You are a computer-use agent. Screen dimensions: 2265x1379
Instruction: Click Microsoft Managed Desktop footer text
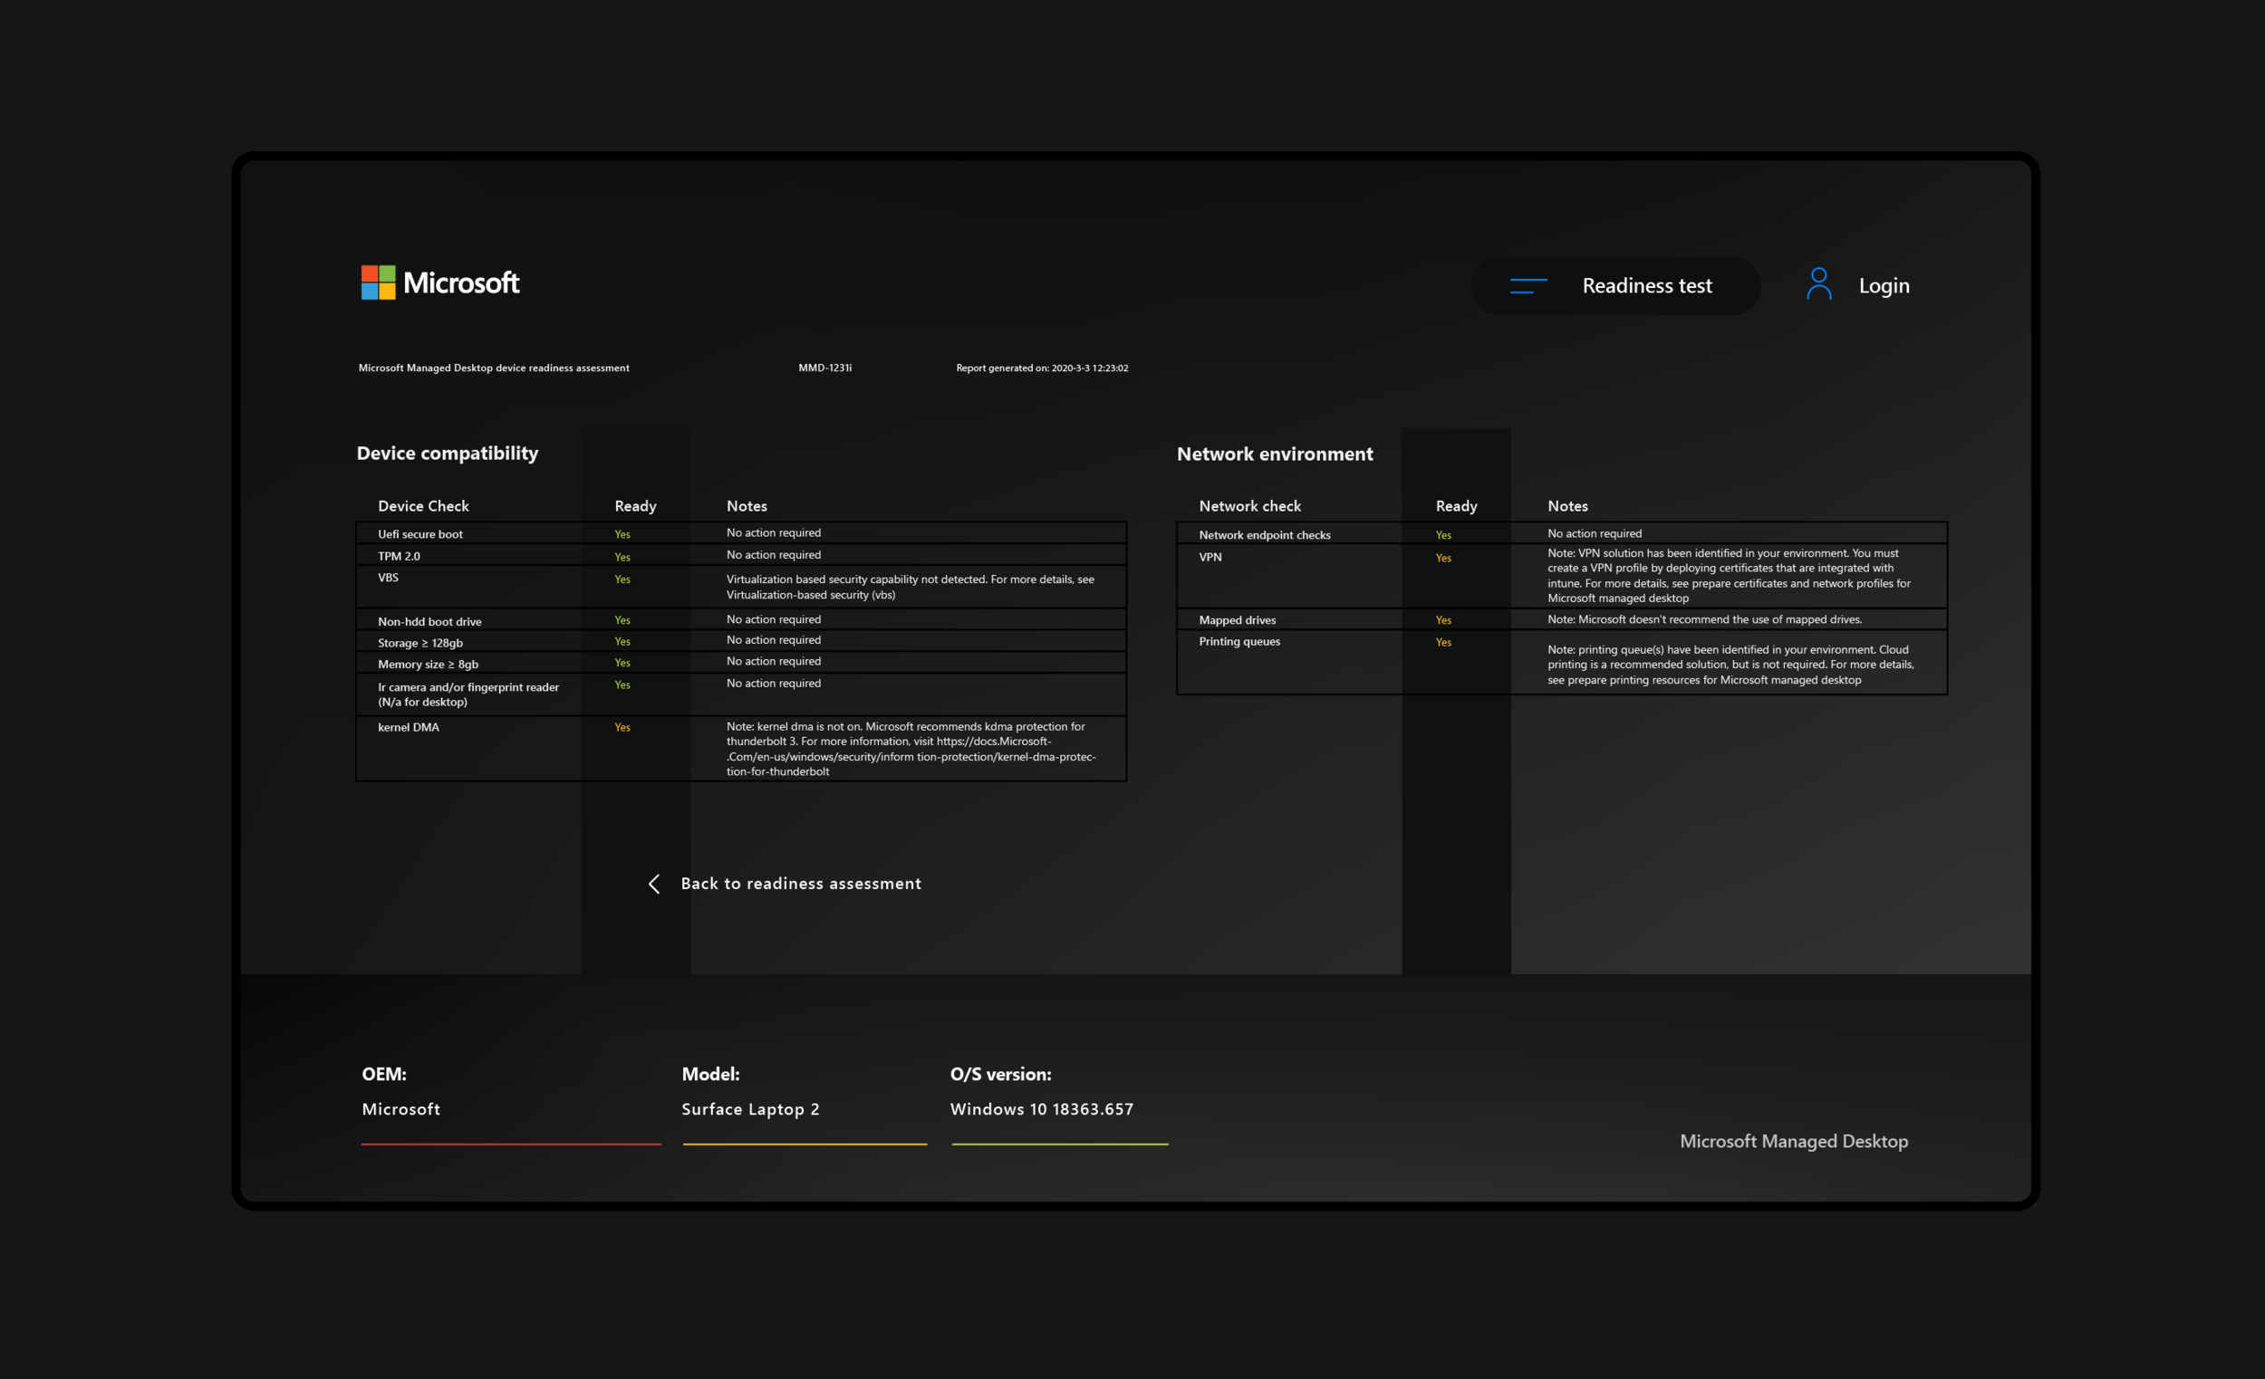point(1794,1141)
